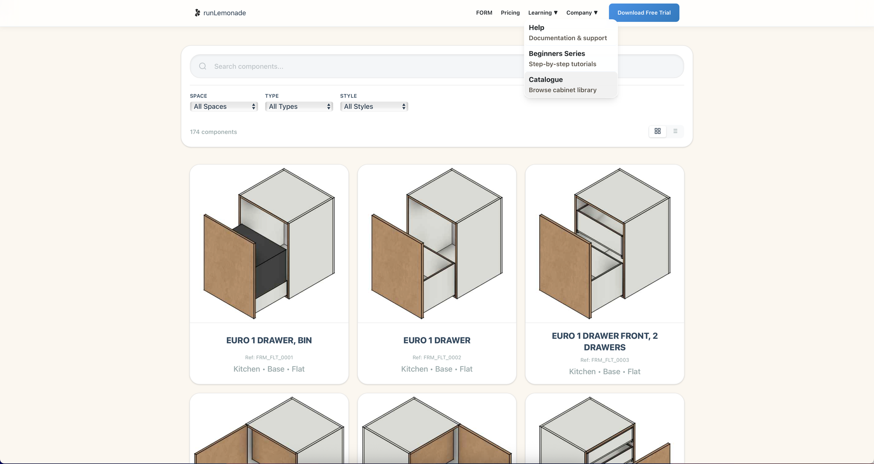Open the Type filter dropdown
Viewport: 874px width, 464px height.
coord(299,107)
